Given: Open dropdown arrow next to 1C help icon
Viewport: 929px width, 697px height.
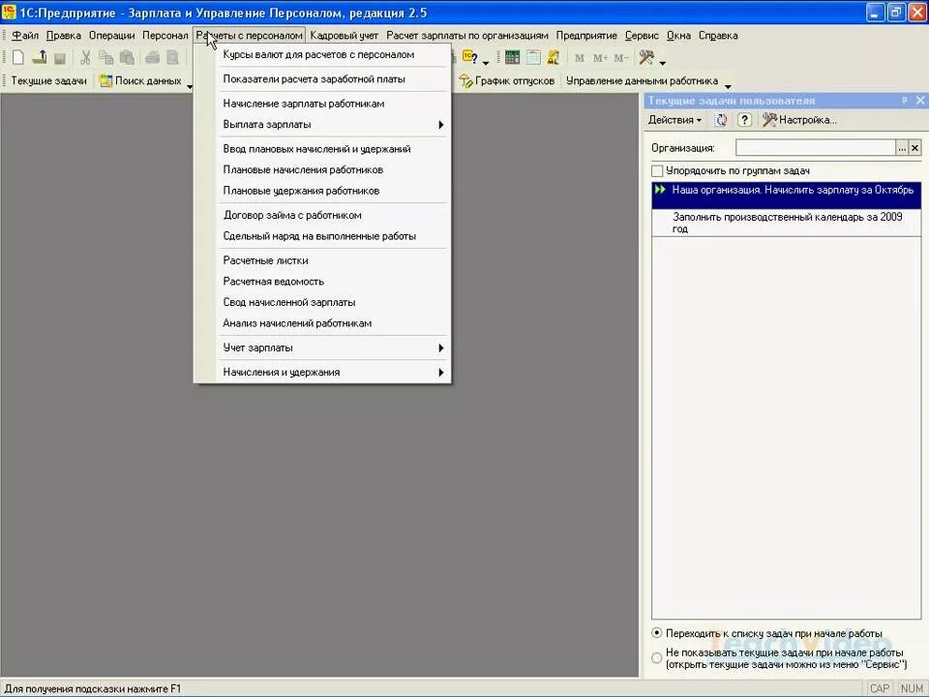Looking at the screenshot, I should 486,61.
